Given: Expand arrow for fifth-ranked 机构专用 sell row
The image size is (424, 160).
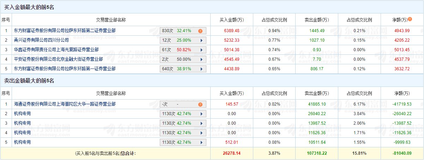Looking at the screenshot, I should pyautogui.click(x=201, y=142).
